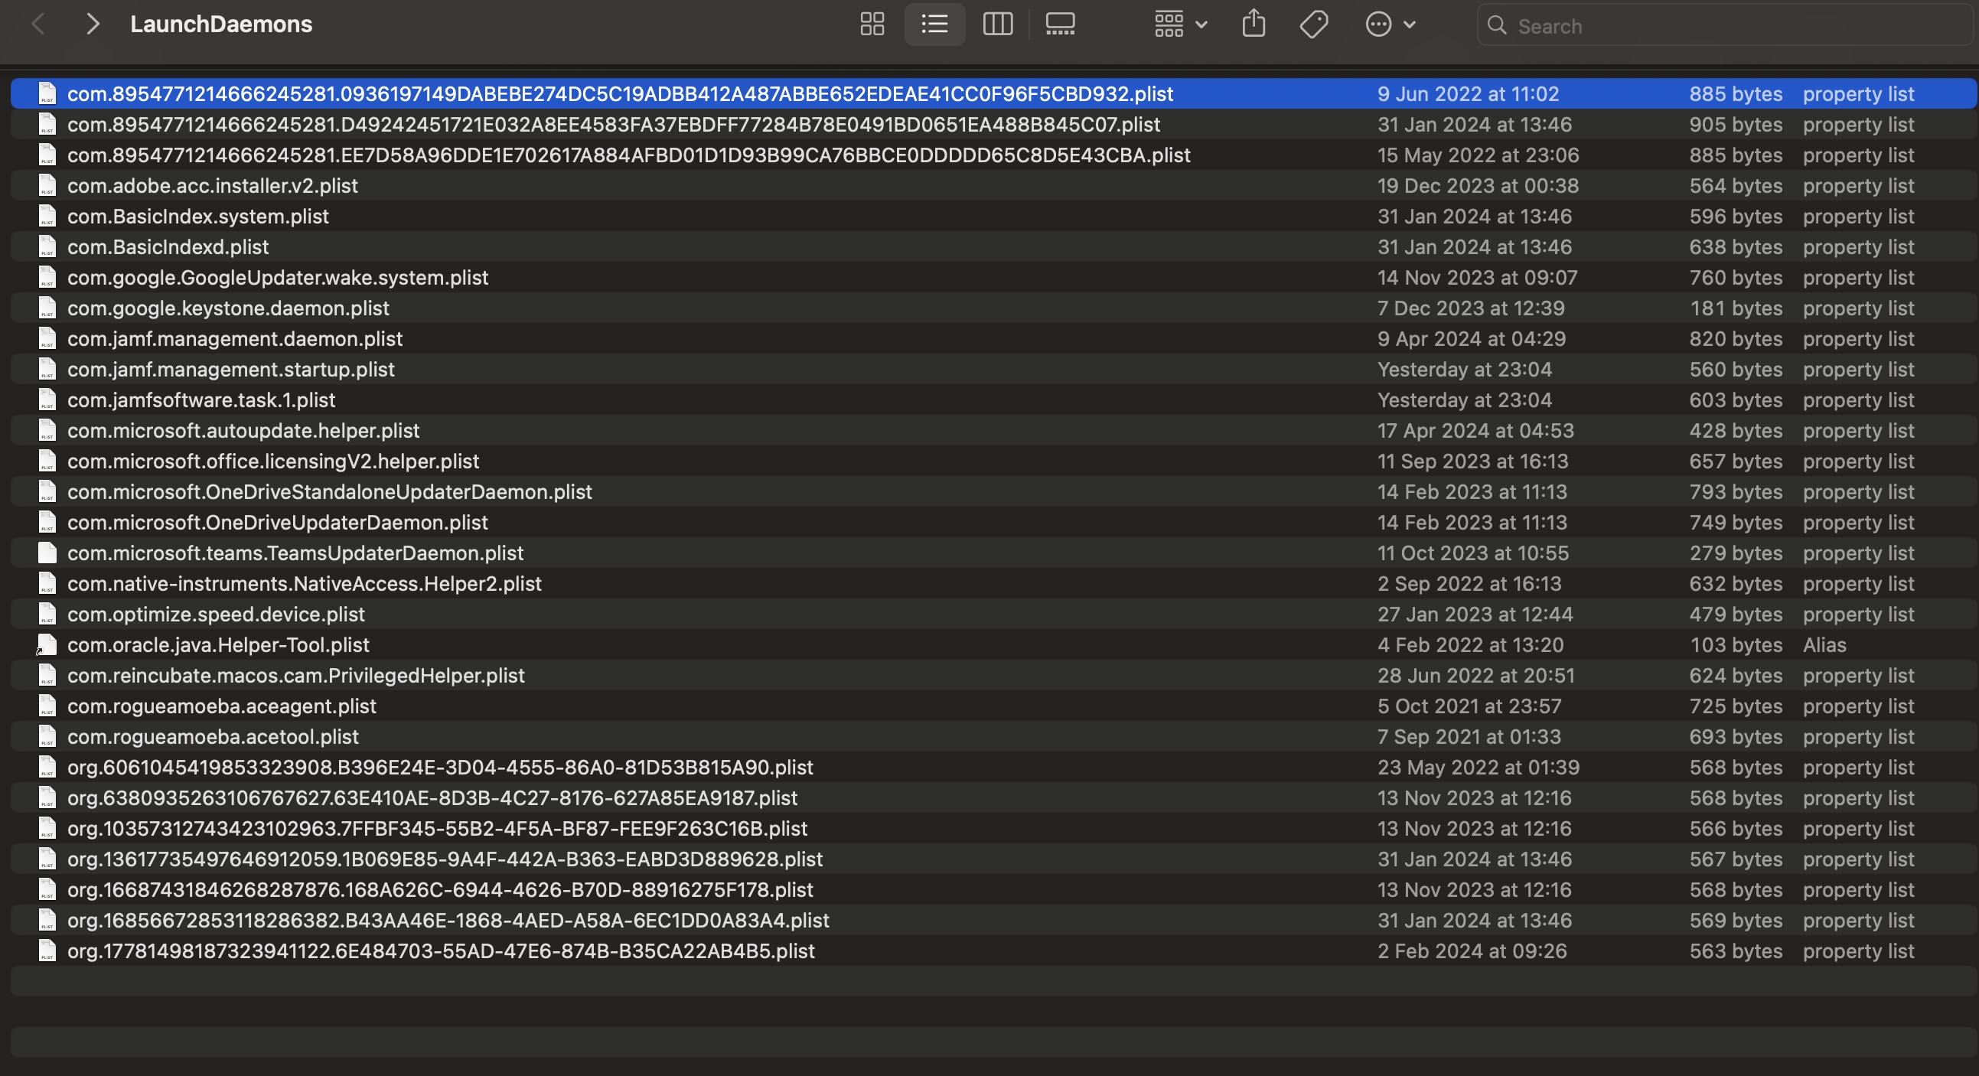Select com.jamf.management.startup.plist
Screen dimensions: 1979x1076
[x=230, y=369]
